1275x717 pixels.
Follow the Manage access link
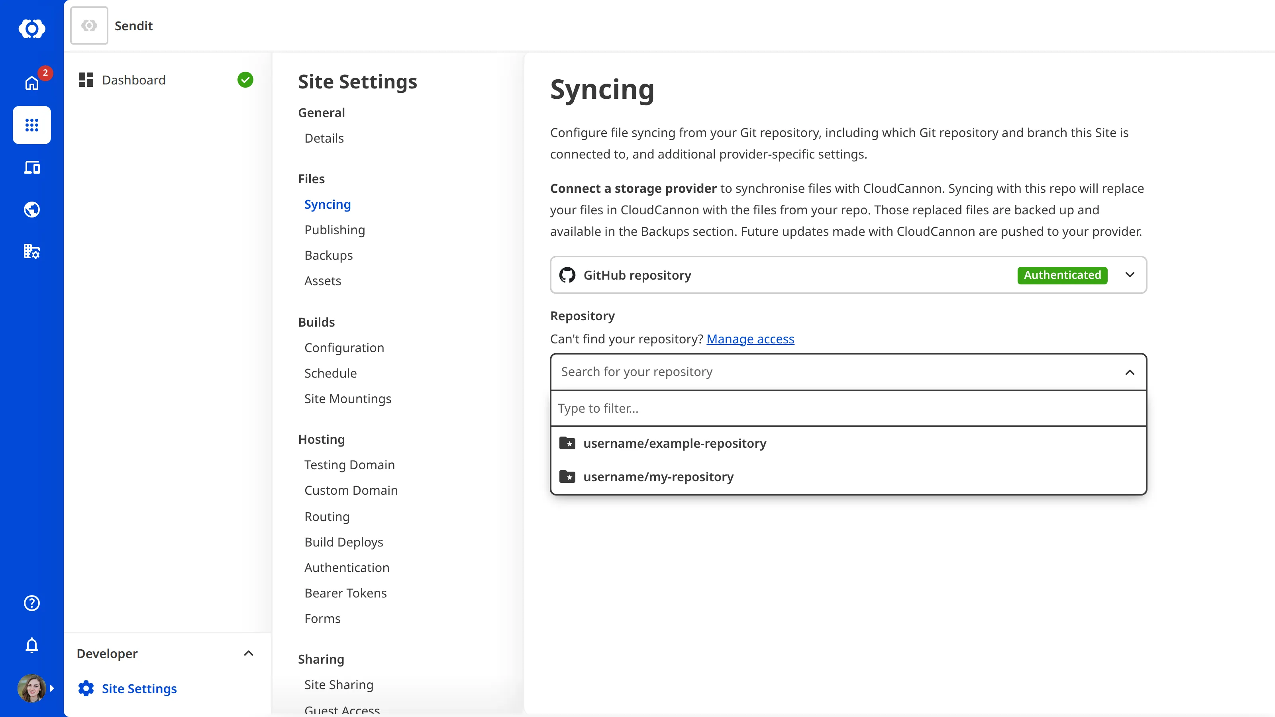750,339
